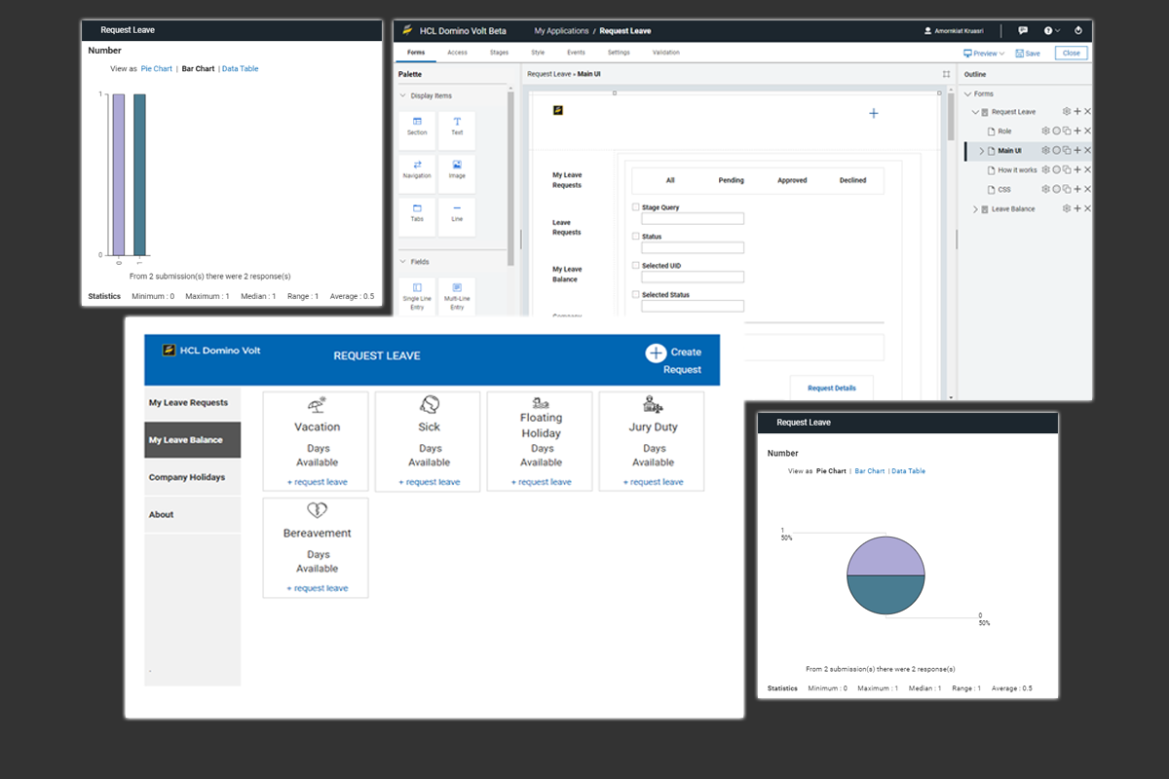Open the My Applications breadcrumb link
The width and height of the screenshot is (1169, 779).
(x=561, y=31)
